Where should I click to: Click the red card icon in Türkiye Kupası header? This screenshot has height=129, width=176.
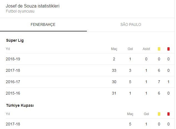tap(169, 114)
